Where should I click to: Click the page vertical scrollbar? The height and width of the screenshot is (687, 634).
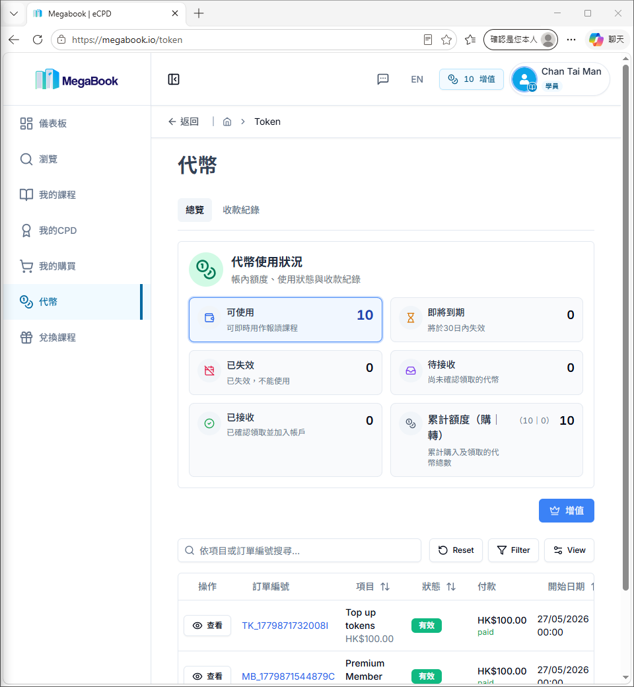(x=625, y=328)
